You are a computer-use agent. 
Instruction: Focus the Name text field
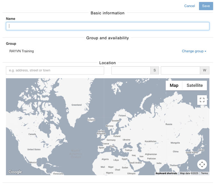click(x=108, y=26)
